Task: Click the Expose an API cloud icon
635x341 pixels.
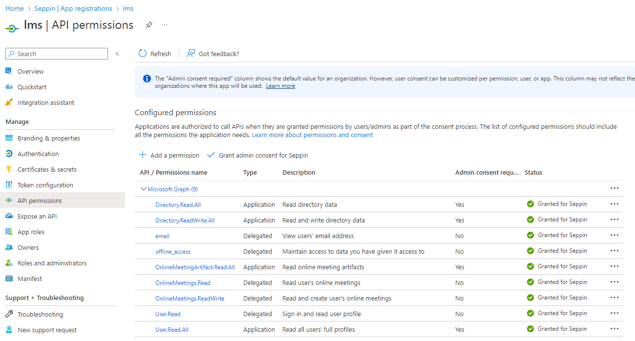Action: point(9,216)
